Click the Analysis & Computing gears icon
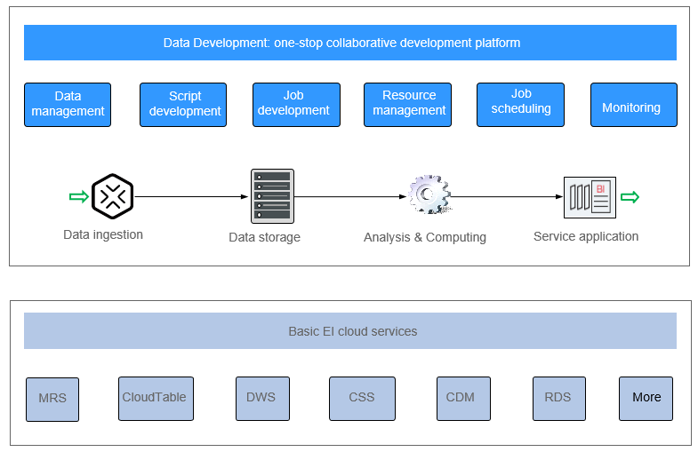Viewport: 698px width, 452px height. [x=429, y=194]
